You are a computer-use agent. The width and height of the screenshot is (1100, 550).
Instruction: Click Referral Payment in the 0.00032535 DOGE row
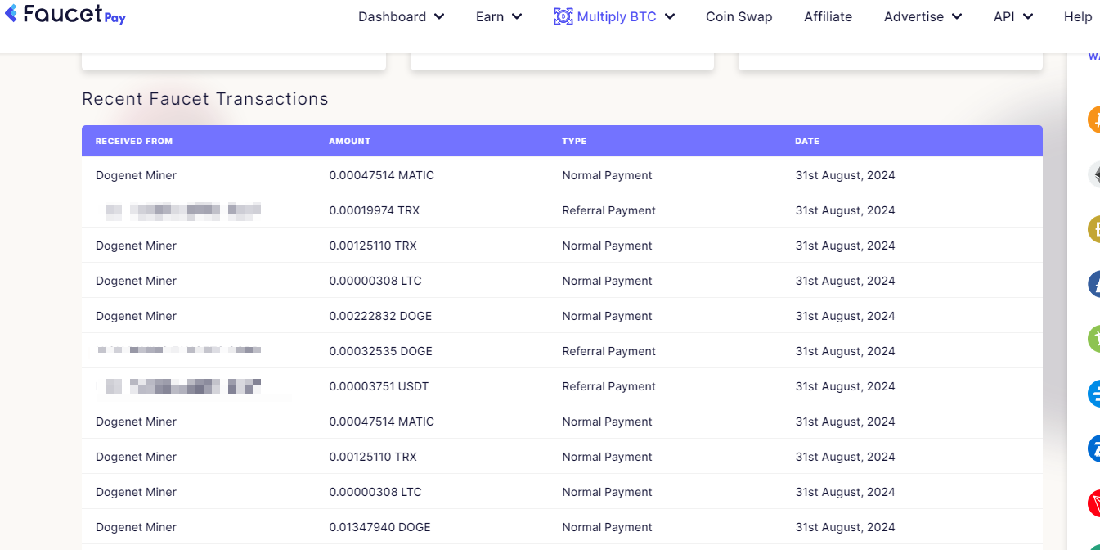(609, 351)
